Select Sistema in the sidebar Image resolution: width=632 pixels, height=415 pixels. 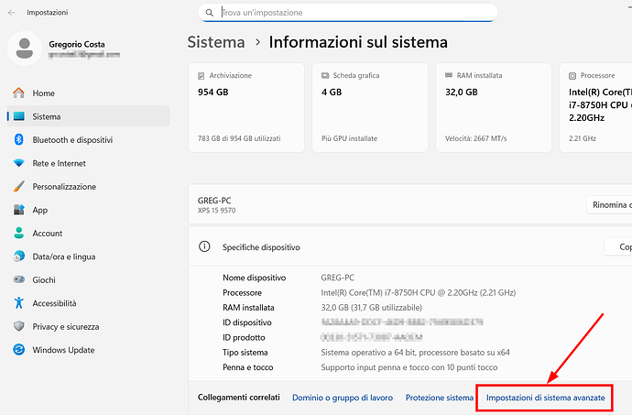coord(88,116)
